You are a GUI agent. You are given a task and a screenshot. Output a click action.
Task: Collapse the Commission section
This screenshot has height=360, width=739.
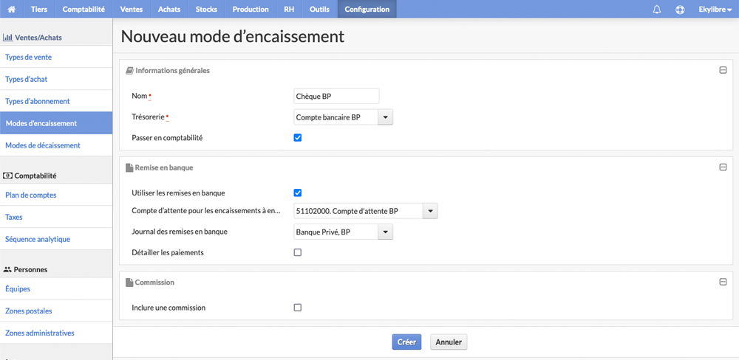(723, 282)
